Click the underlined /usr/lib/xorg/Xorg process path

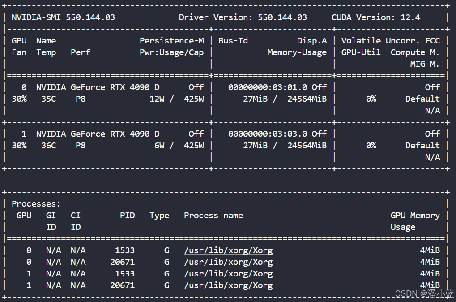point(228,250)
